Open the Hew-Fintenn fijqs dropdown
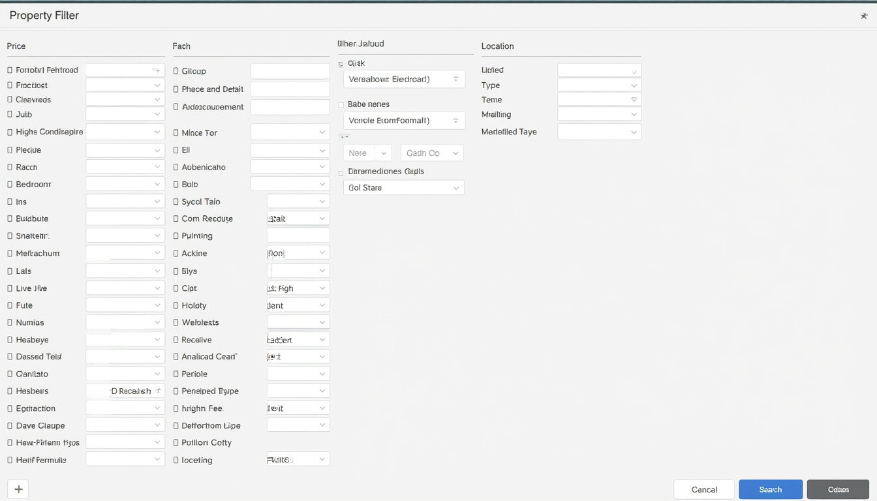This screenshot has width=877, height=501. coord(125,442)
